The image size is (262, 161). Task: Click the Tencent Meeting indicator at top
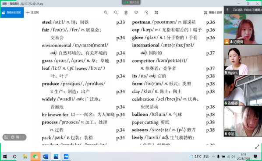coord(131,2)
